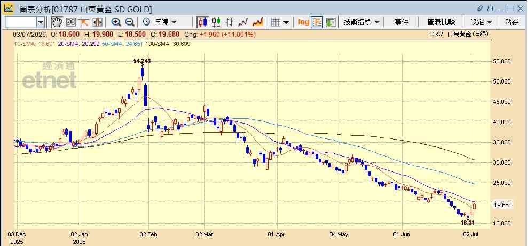Toggle the log scale button
Image resolution: width=528 pixels, height=246 pixels.
click(303, 22)
